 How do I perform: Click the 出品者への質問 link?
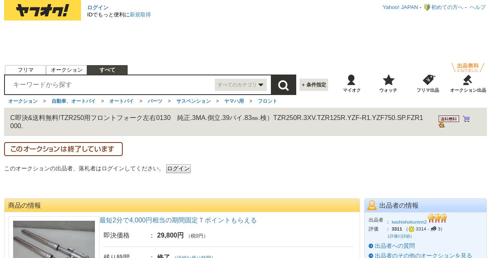tap(395, 246)
